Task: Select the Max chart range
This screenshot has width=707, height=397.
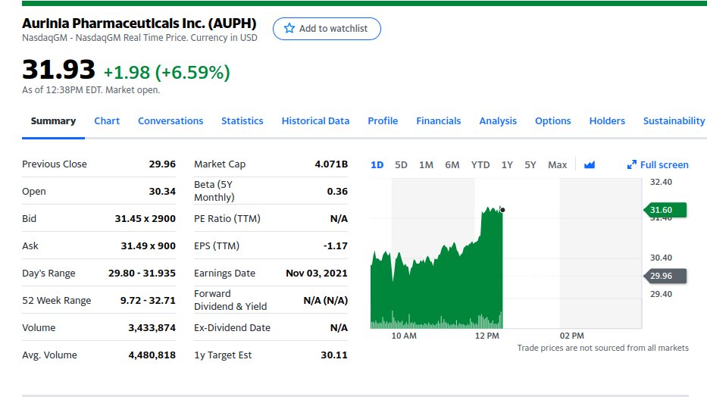Action: pyautogui.click(x=557, y=165)
